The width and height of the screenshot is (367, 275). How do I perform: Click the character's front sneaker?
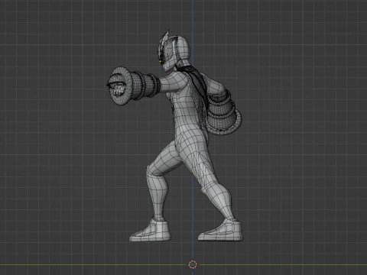click(150, 230)
